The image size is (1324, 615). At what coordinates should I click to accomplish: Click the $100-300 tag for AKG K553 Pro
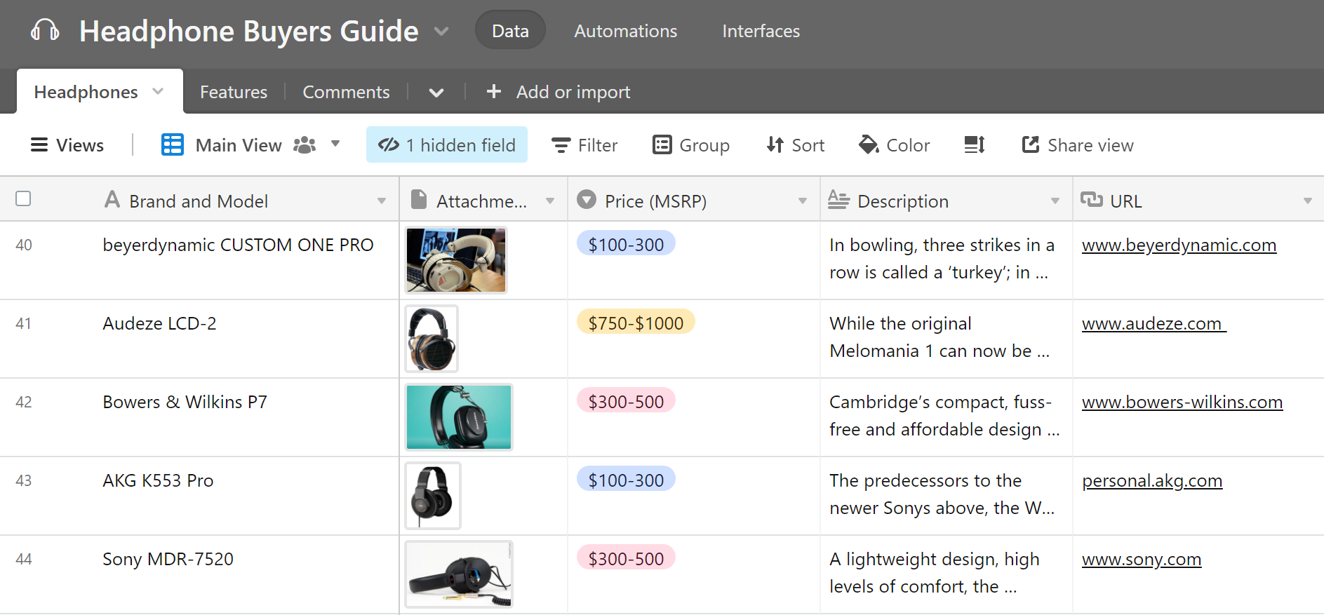(x=626, y=480)
